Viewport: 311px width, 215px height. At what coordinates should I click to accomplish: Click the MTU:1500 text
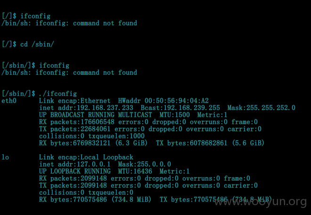pyautogui.click(x=174, y=115)
